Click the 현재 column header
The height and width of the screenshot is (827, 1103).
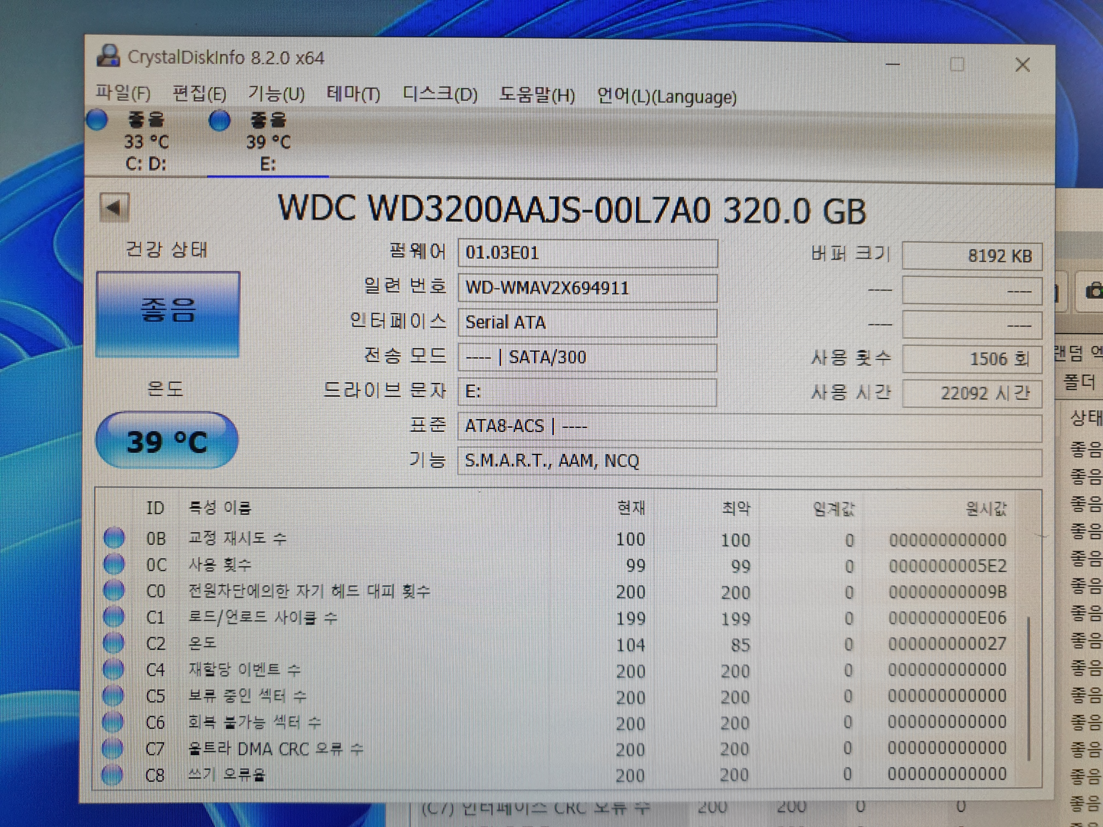(x=631, y=508)
